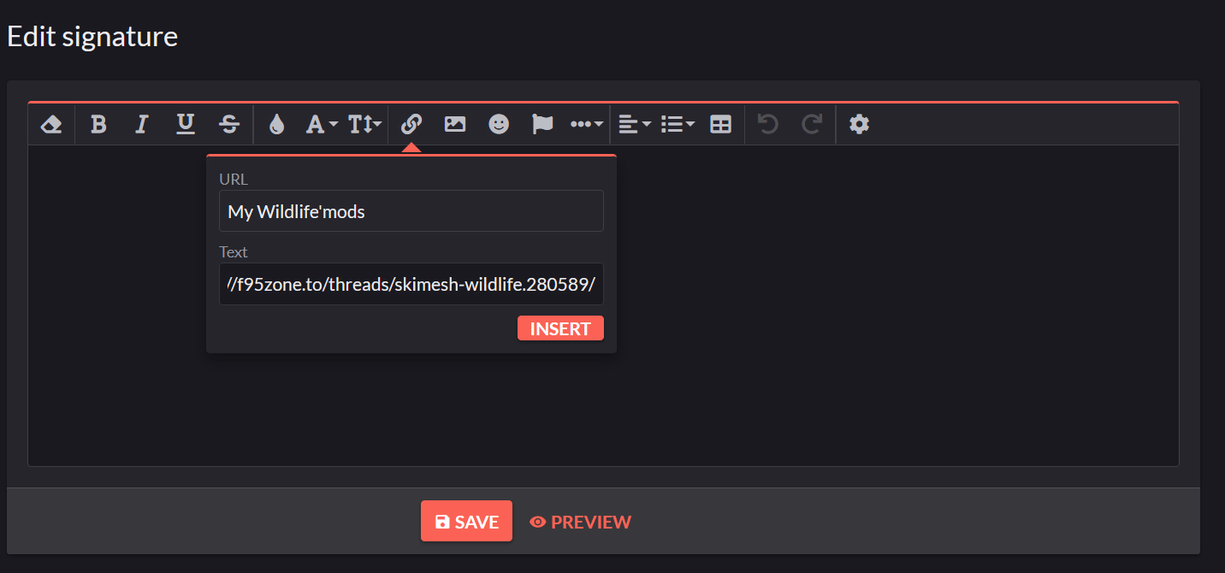1225x573 pixels.
Task: Open the smilies emoji picker
Action: coord(499,125)
